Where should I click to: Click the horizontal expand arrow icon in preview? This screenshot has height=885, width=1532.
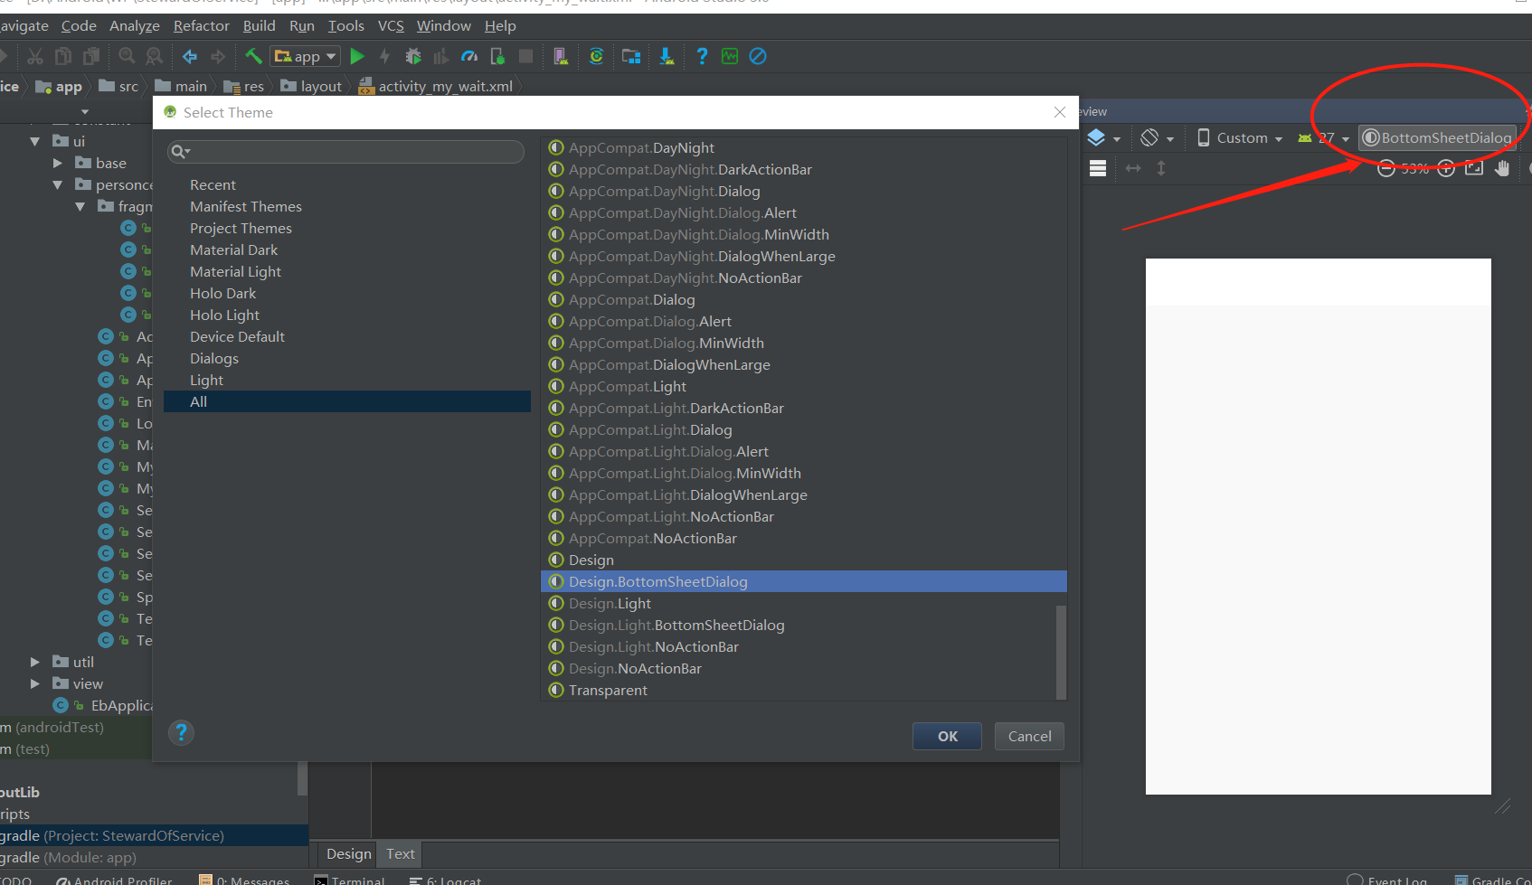point(1133,168)
